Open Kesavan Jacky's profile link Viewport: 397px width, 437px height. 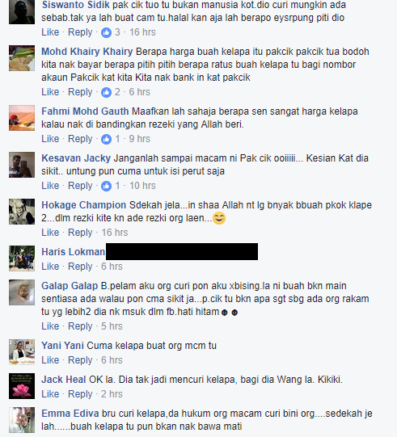(x=76, y=158)
